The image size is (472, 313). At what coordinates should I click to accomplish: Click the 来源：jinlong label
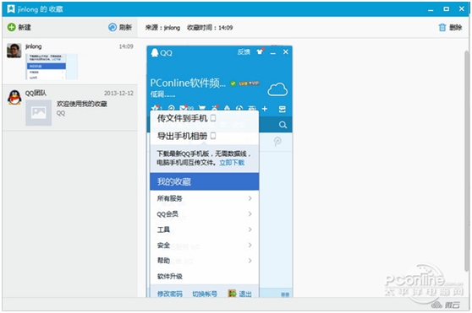pos(162,28)
